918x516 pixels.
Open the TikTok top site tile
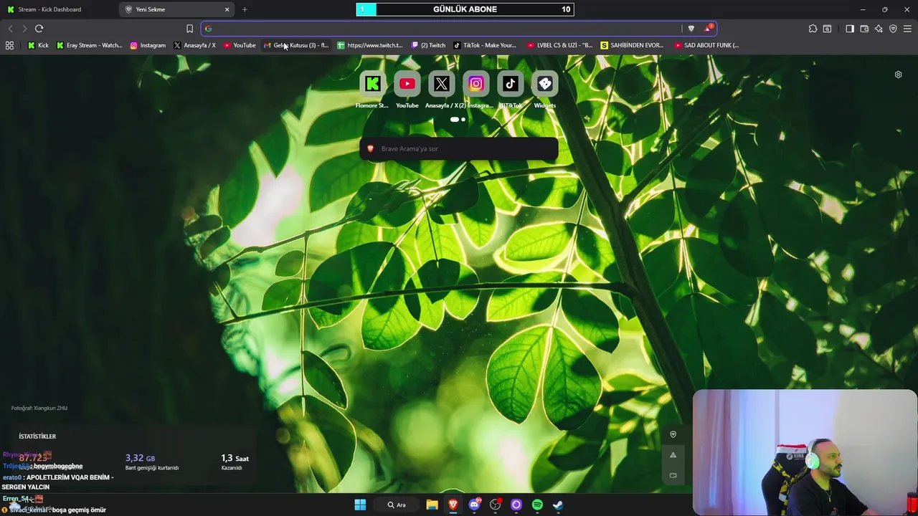(x=510, y=84)
